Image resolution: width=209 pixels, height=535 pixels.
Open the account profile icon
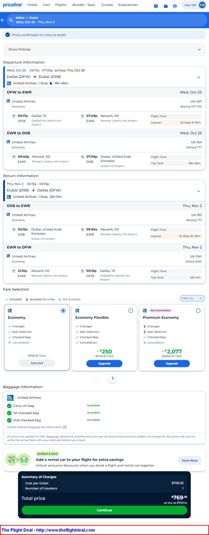click(175, 6)
